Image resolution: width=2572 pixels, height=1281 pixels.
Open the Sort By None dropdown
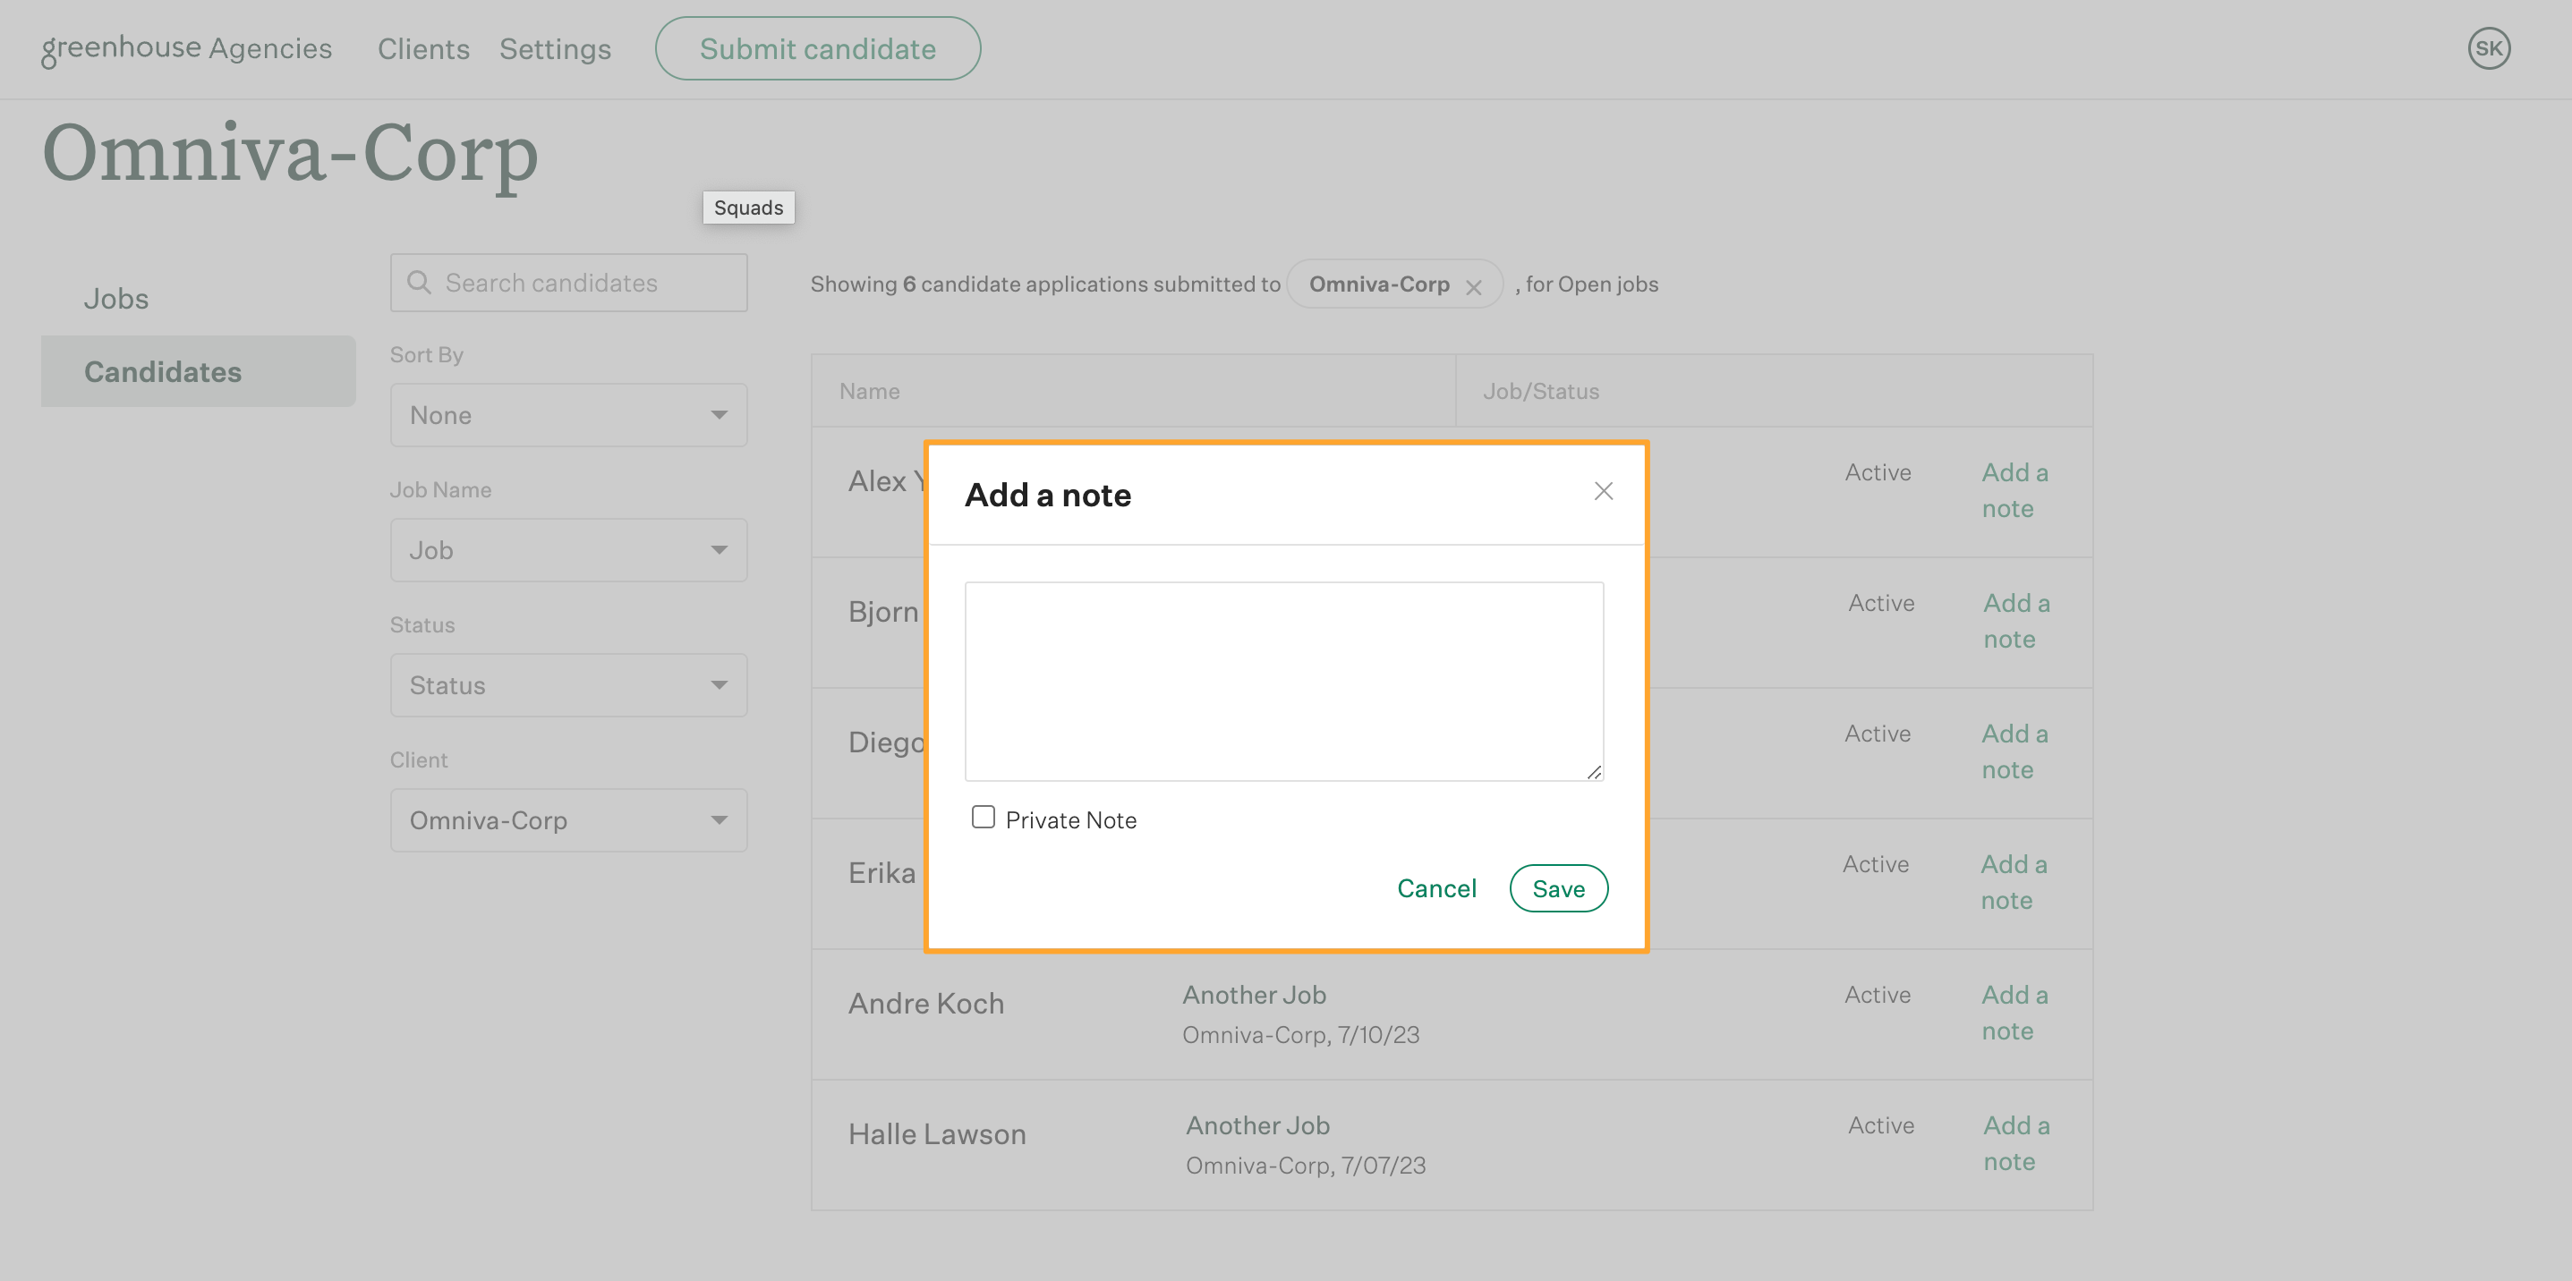tap(568, 415)
